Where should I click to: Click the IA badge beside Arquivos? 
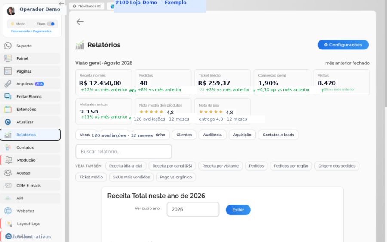[39, 84]
